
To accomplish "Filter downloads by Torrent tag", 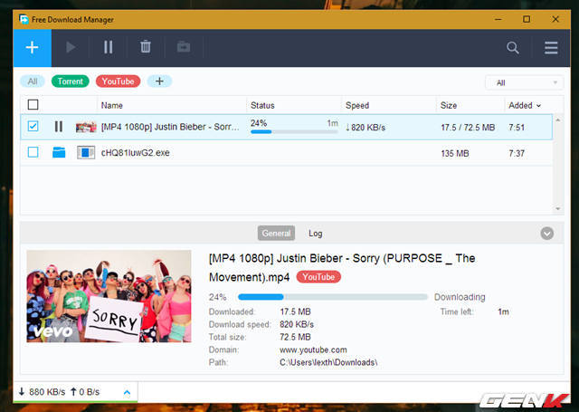I will point(71,81).
